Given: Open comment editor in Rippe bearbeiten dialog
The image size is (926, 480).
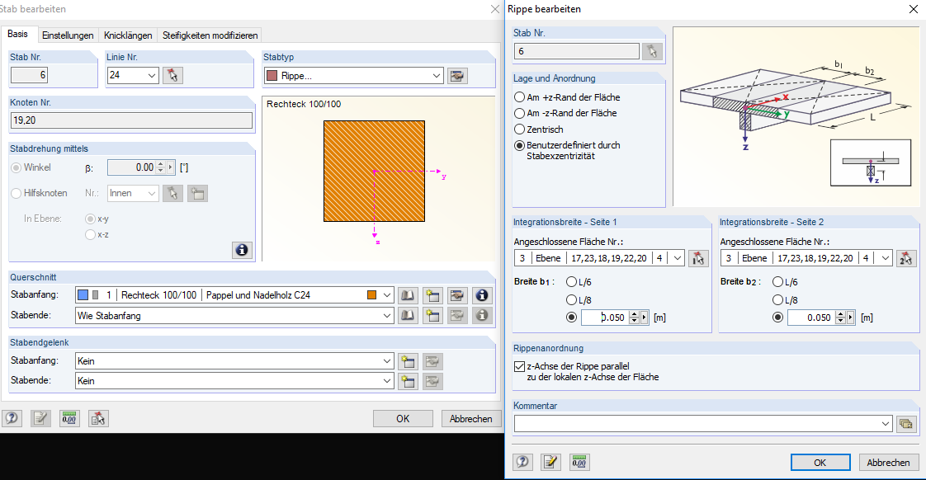Looking at the screenshot, I should click(550, 462).
